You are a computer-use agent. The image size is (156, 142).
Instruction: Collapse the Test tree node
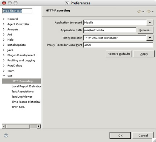[x=4, y=76]
